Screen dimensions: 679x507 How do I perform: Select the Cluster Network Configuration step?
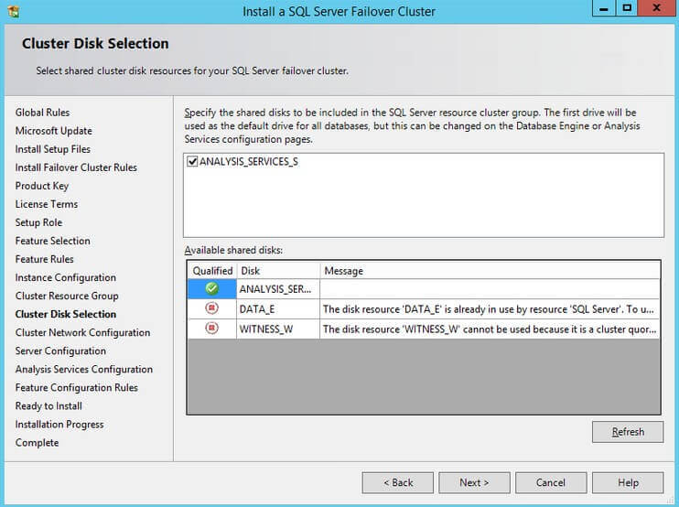[82, 332]
